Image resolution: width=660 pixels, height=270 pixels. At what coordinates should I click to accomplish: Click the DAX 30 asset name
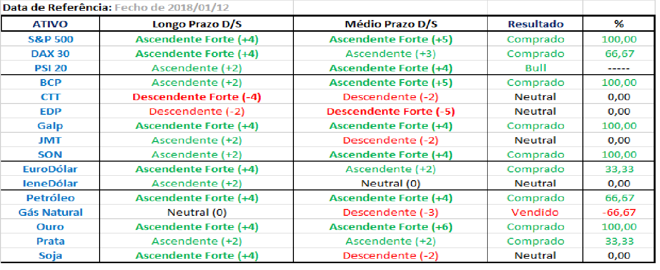pos(50,54)
